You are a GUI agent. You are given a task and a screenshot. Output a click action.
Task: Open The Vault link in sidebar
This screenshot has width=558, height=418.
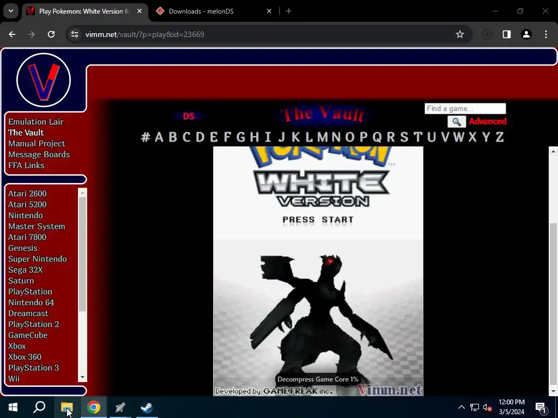pos(26,133)
